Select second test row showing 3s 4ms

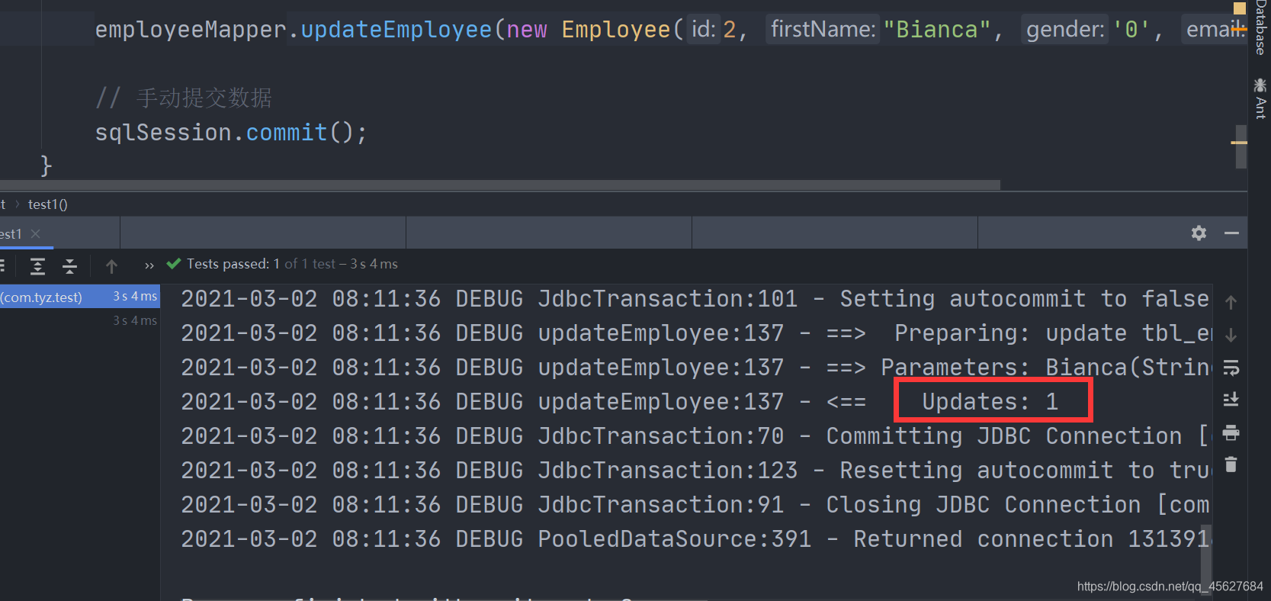coord(80,320)
